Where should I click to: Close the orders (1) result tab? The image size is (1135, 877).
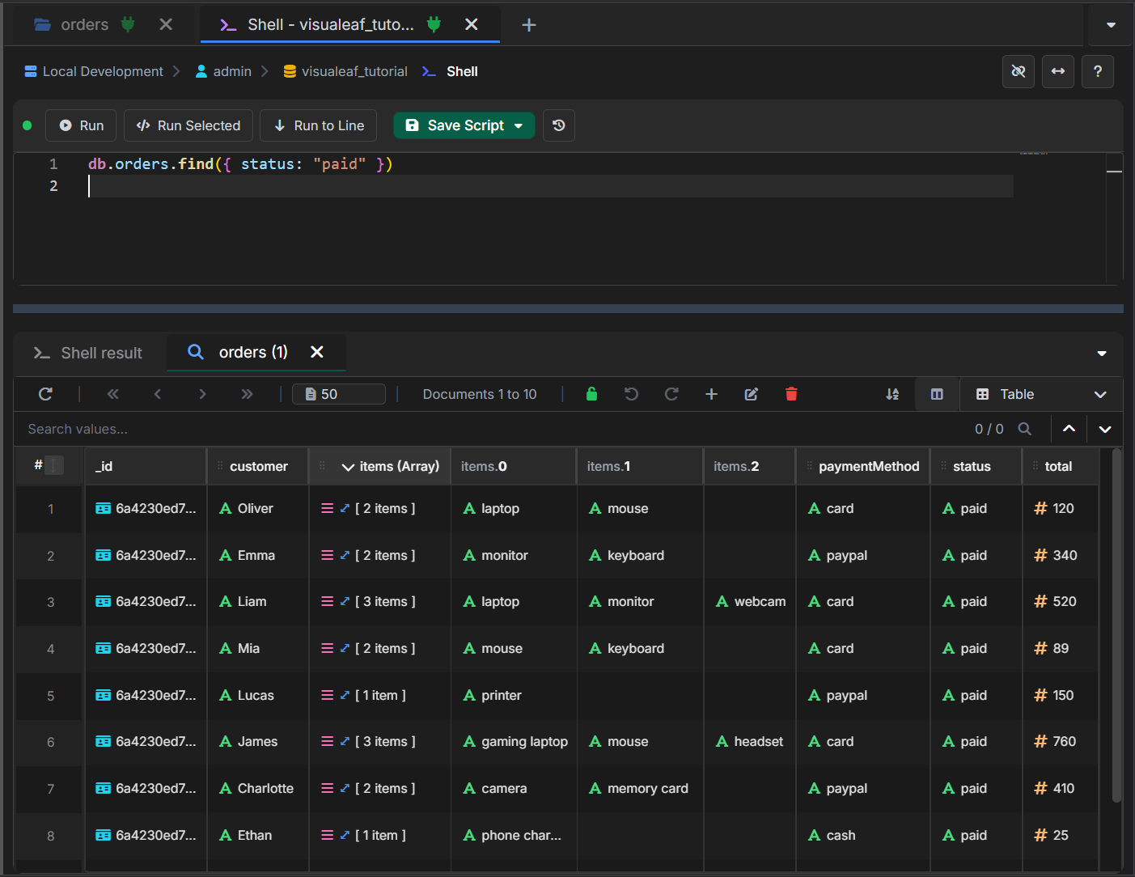(317, 352)
